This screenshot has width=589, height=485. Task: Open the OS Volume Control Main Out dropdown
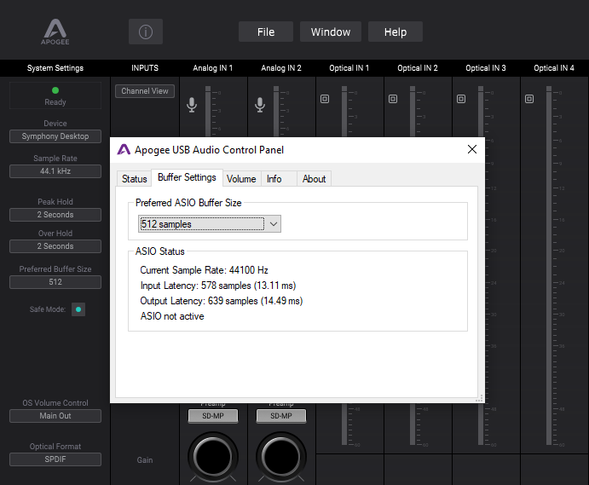tap(55, 416)
